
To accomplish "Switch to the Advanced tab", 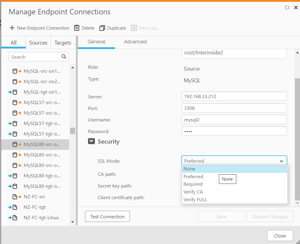I will click(135, 42).
